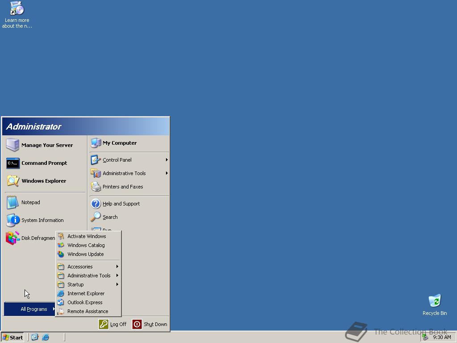Open Notepad icon in Start menu
This screenshot has width=457, height=343.
pyautogui.click(x=12, y=202)
